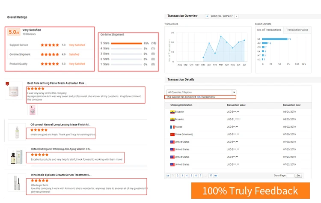Go to transaction page 7
The image size is (321, 203).
tap(201, 176)
